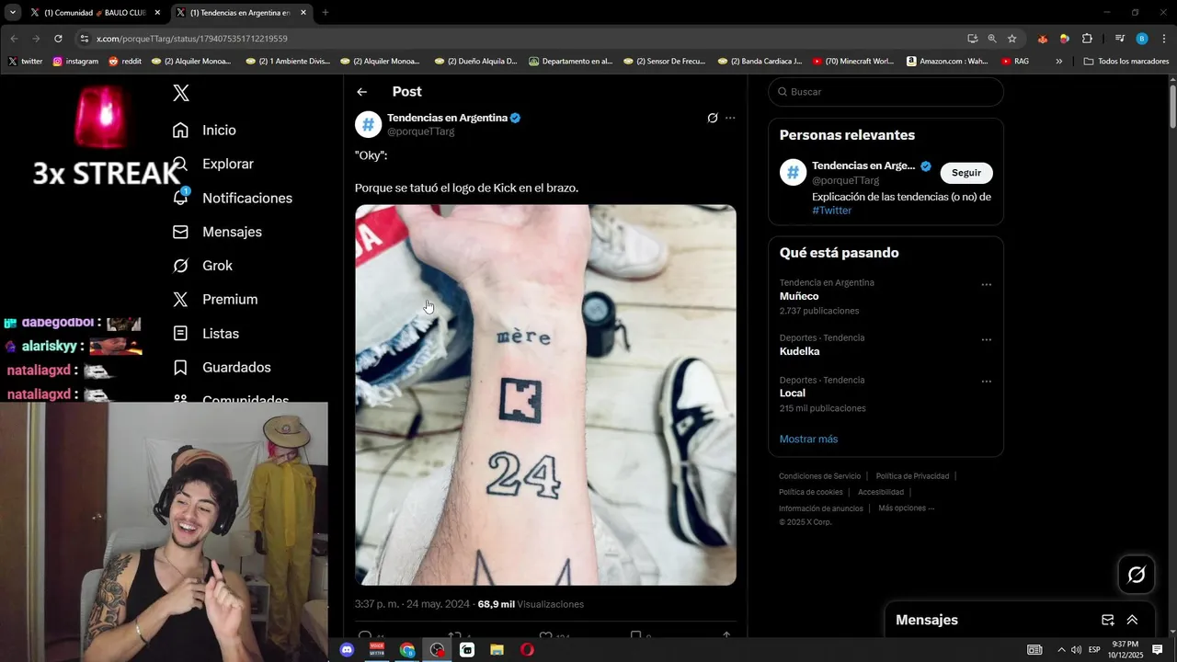The image size is (1177, 662).
Task: Open the twitter bookmark
Action: 25,62
